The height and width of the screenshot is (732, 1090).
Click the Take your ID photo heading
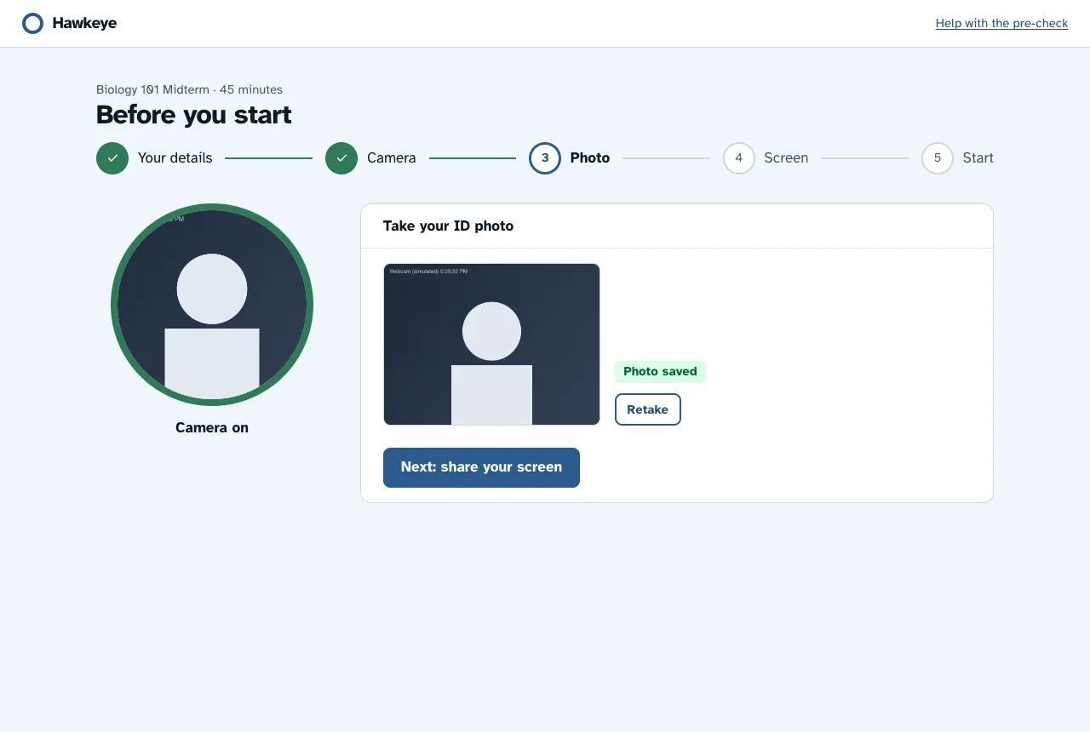[x=448, y=226]
